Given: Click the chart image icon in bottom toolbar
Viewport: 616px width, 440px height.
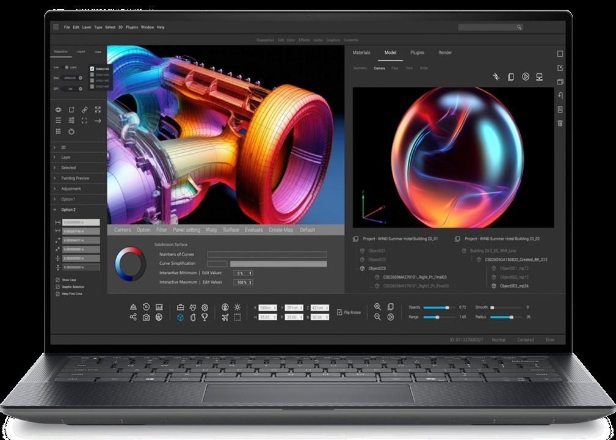Looking at the screenshot, I should coord(159,307).
